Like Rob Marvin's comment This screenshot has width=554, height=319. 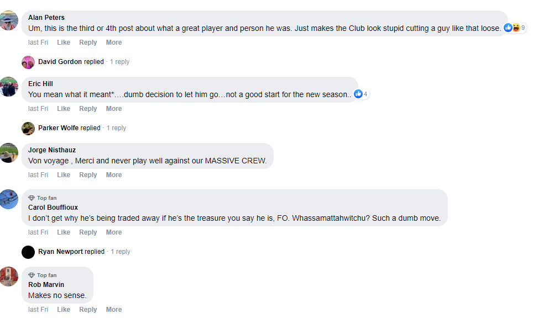(x=64, y=310)
